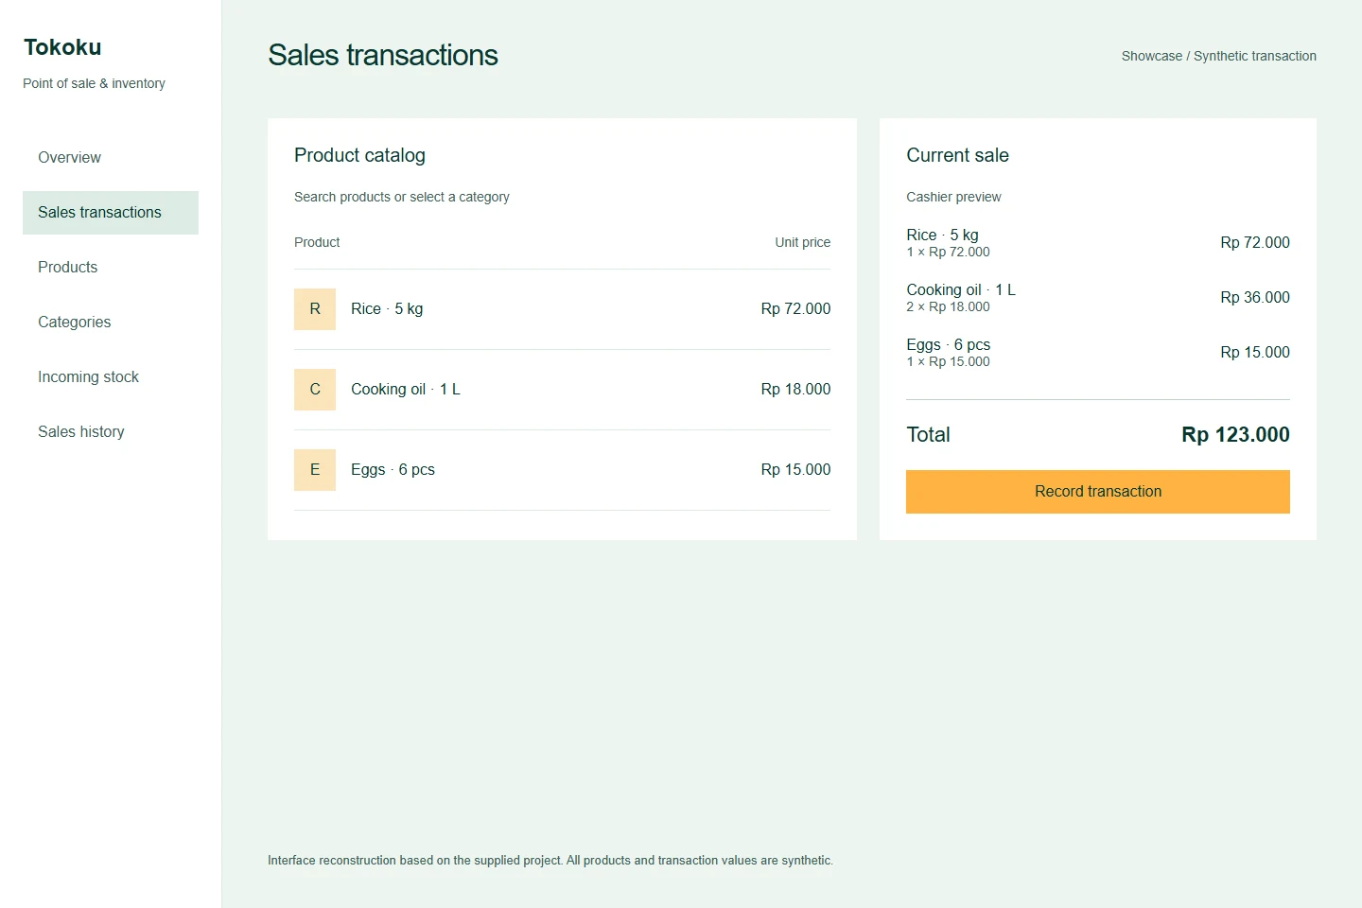Click the Rp 72.000 unit price in catalog

tap(795, 309)
